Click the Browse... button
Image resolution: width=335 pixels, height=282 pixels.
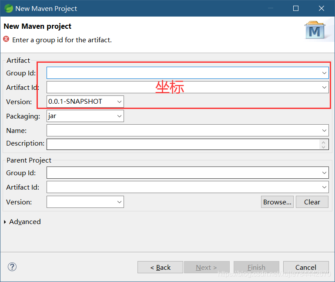pyautogui.click(x=277, y=202)
